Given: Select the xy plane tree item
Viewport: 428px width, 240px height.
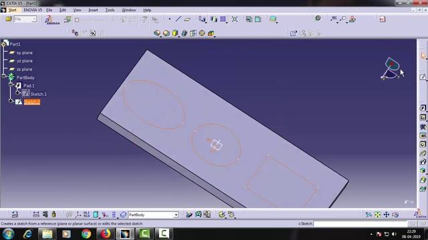Looking at the screenshot, I should pyautogui.click(x=24, y=53).
